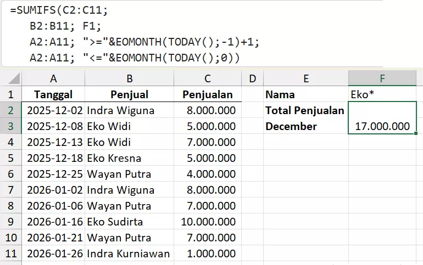Screen dimensions: 423x265
Task: Select row 8 header
Action: pyautogui.click(x=11, y=206)
